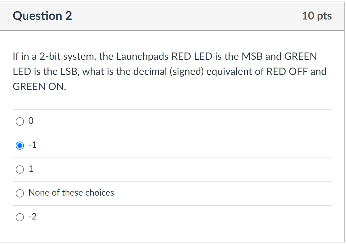
Task: Click the radio circle beside -2
Action: click(x=20, y=217)
